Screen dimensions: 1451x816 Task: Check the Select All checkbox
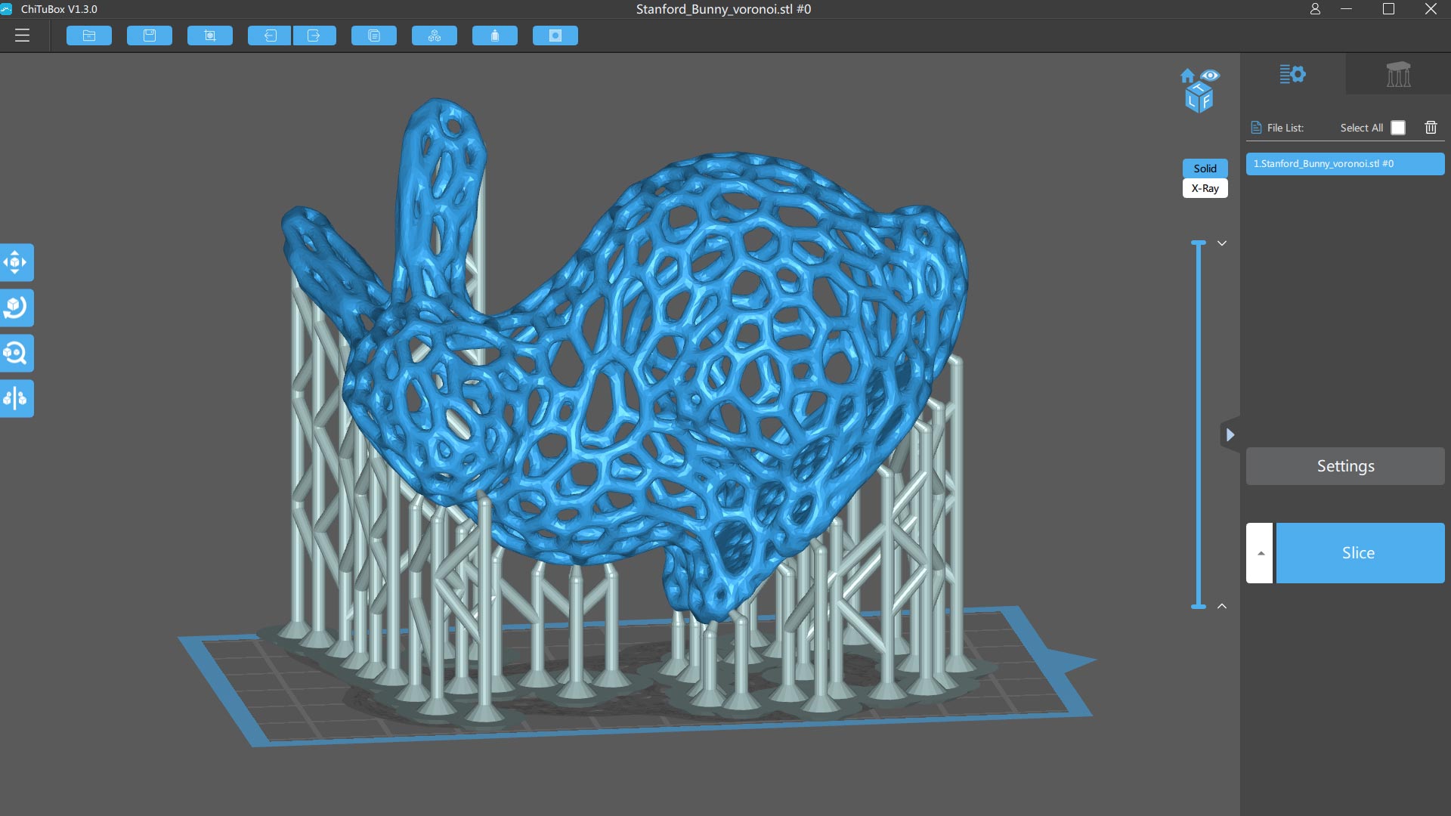point(1398,128)
